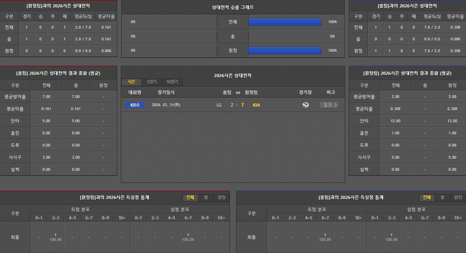Select the 시즌 tab
Screen dimensions: 466x253
point(131,82)
